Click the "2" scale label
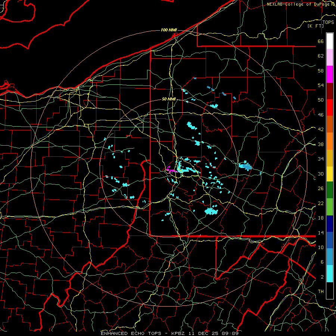The width and height of the screenshot is (336, 336). 322,277
